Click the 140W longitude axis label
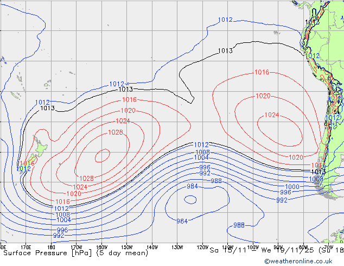 (152, 248)
